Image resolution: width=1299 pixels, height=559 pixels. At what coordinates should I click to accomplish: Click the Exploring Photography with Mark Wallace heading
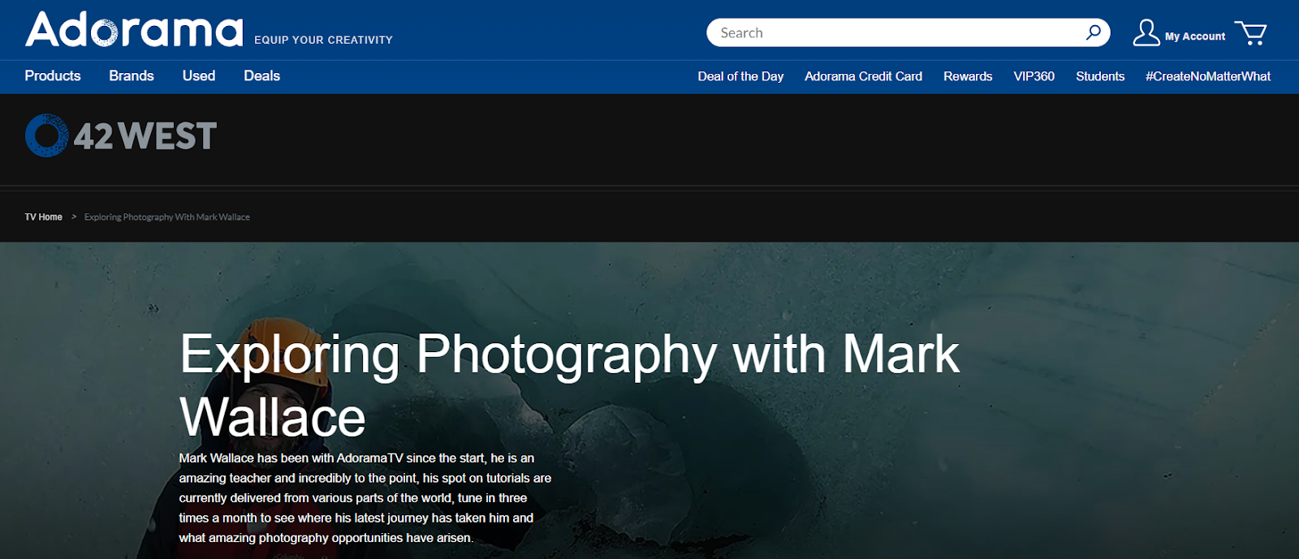(x=569, y=385)
